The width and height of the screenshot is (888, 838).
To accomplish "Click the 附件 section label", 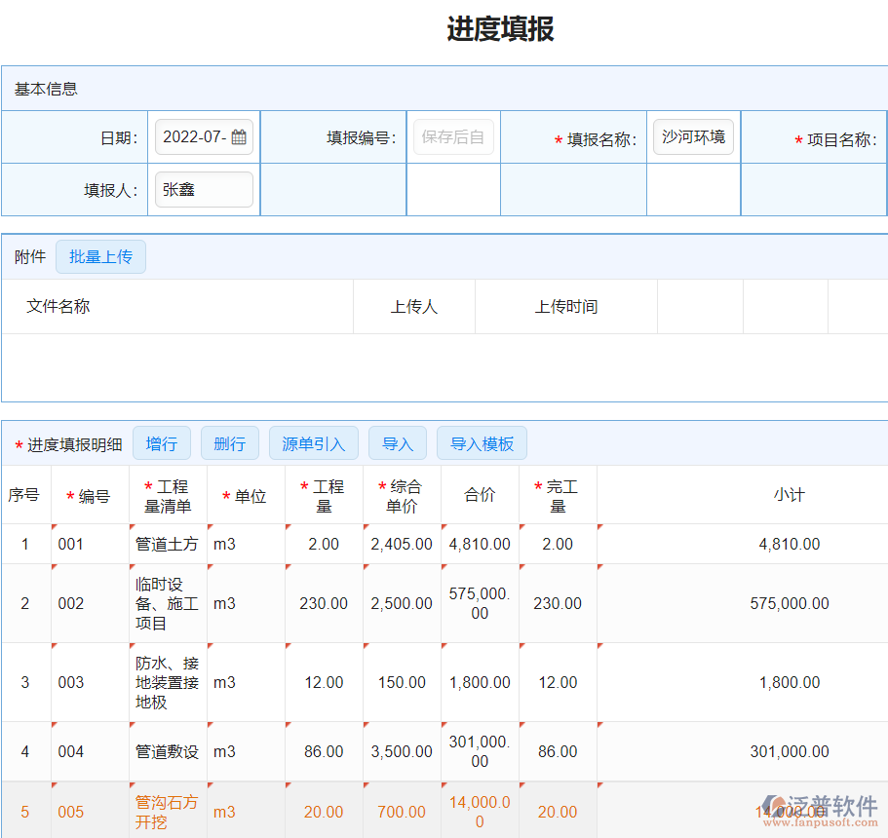I will pos(30,256).
